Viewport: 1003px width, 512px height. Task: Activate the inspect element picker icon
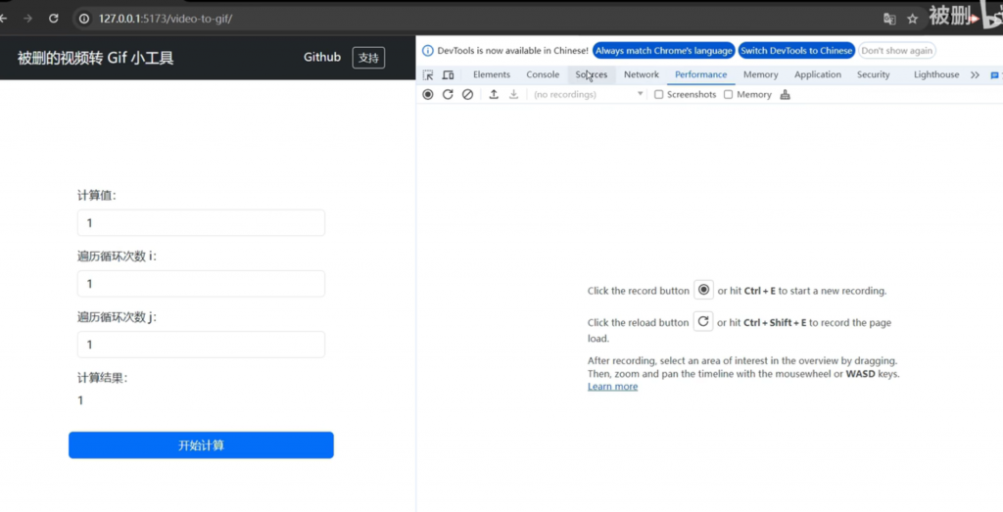(428, 75)
